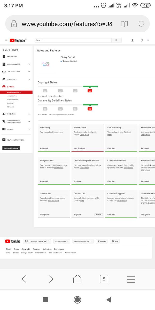Click the Mobile version footer link
The image size is (155, 310).
click(x=71, y=253)
